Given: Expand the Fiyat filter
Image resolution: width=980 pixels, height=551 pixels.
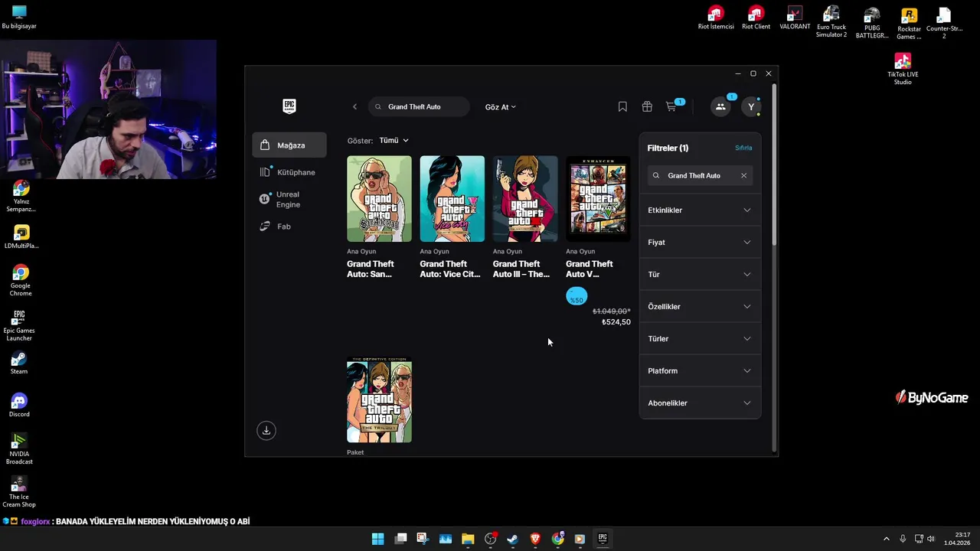Looking at the screenshot, I should pyautogui.click(x=700, y=243).
